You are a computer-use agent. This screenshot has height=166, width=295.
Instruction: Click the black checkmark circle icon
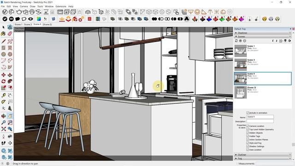(5, 19)
